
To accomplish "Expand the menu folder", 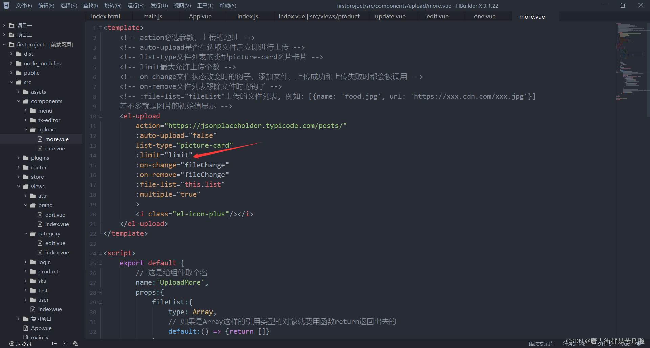I will pos(25,110).
